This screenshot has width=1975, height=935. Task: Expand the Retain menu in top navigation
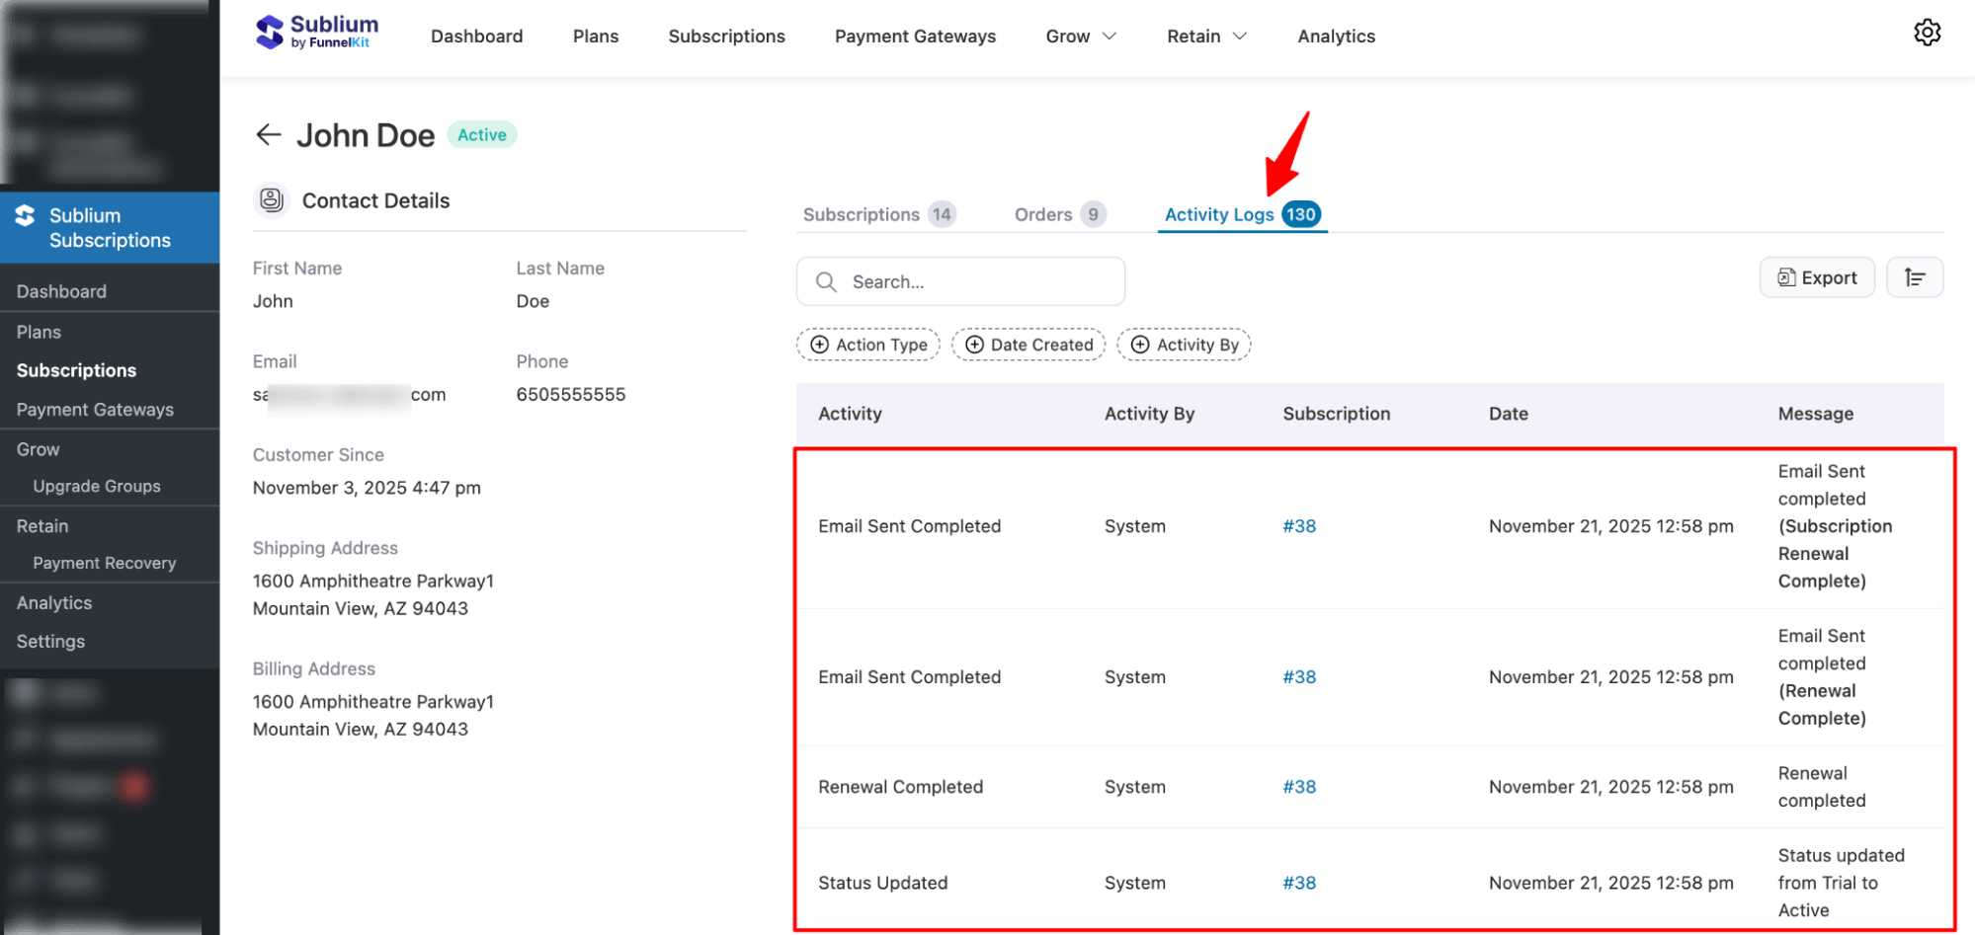1206,37
